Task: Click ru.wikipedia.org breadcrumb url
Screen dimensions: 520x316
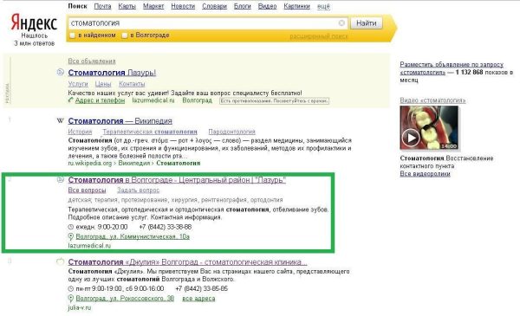Action: (90, 163)
